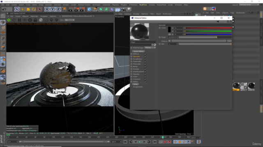263x147 pixels.
Task: Add a Cube primitive object
Action: pos(90,9)
